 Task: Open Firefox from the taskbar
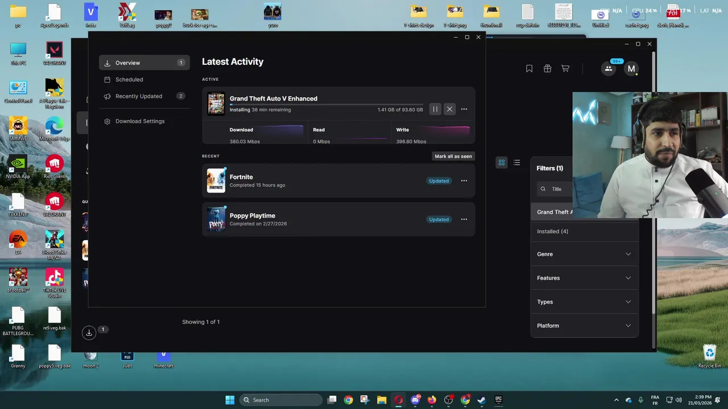(x=432, y=400)
